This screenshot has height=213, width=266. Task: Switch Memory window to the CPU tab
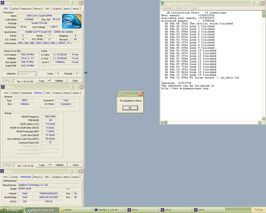coord(6,93)
